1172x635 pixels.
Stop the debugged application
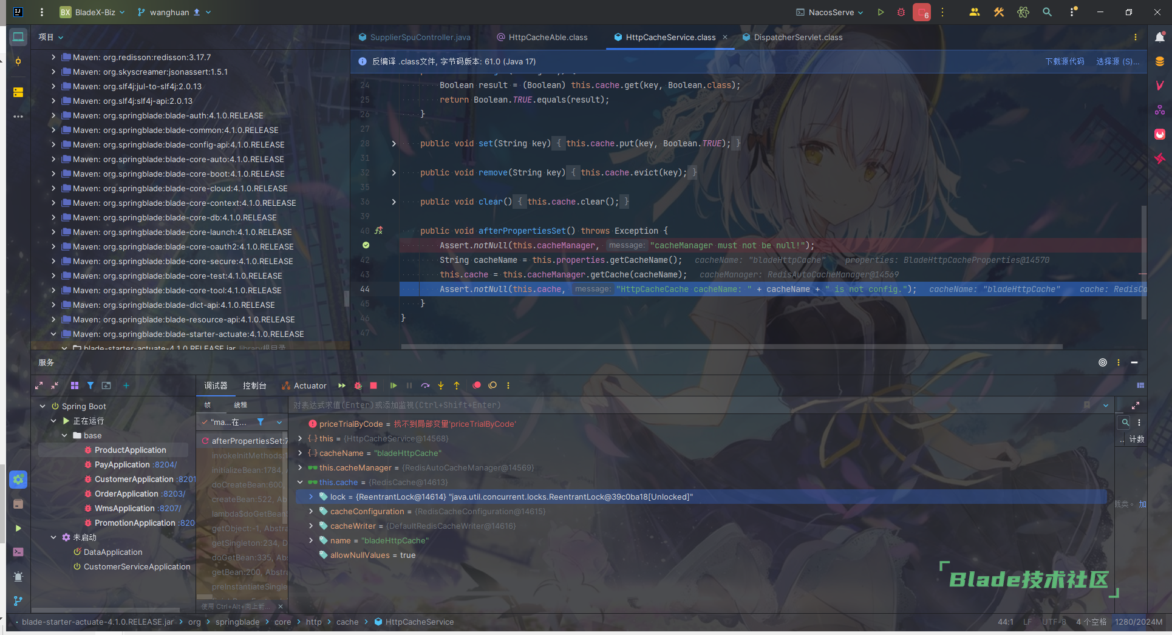[374, 385]
